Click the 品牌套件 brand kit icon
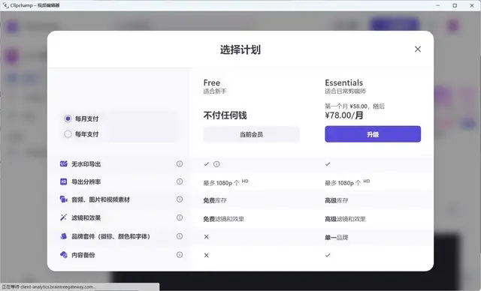 63,236
